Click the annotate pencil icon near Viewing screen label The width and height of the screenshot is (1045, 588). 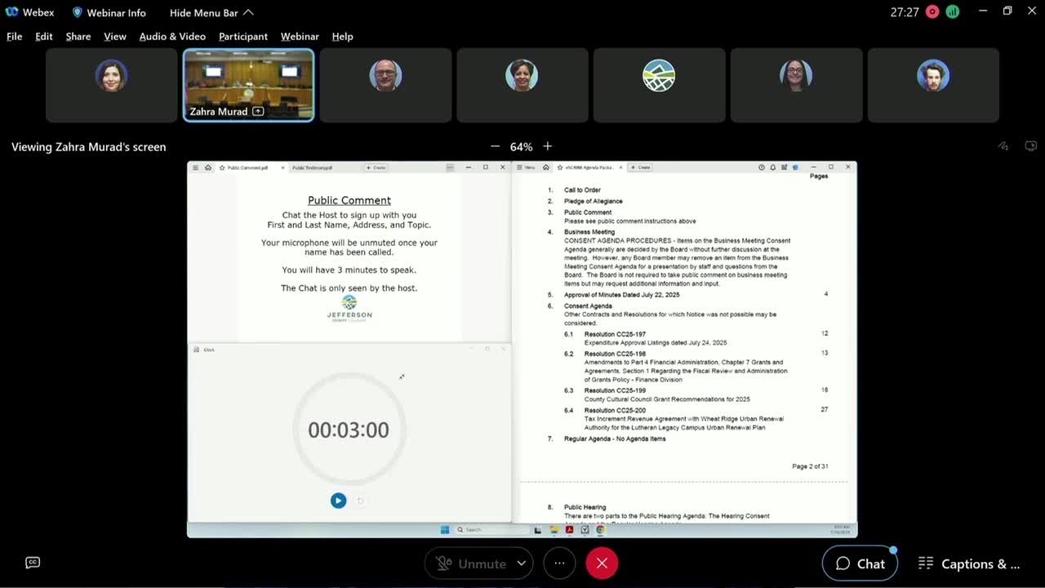(x=1003, y=145)
